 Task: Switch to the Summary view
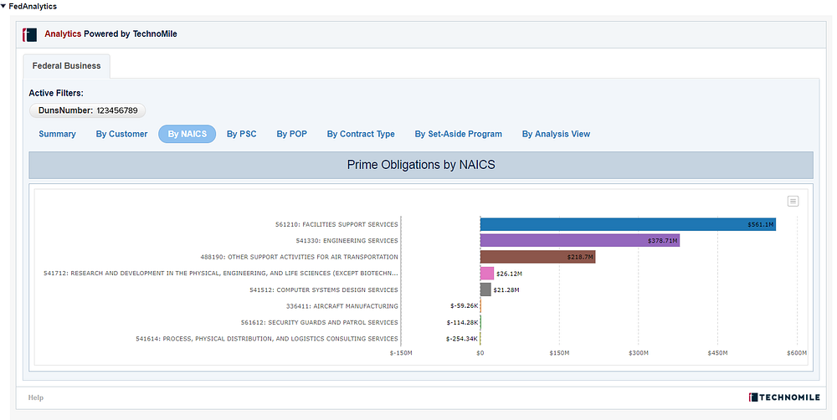(57, 134)
